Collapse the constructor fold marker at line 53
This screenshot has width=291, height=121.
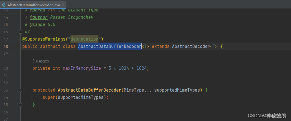pyautogui.click(x=20, y=90)
